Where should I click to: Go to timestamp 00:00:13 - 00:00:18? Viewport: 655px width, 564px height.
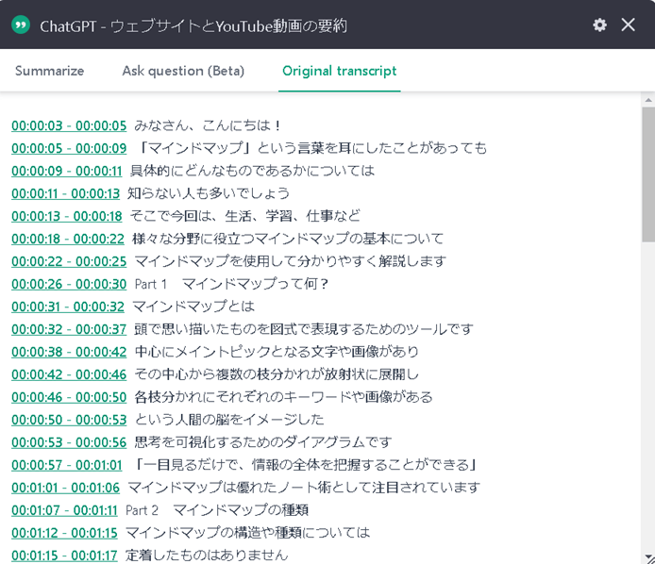[66, 216]
